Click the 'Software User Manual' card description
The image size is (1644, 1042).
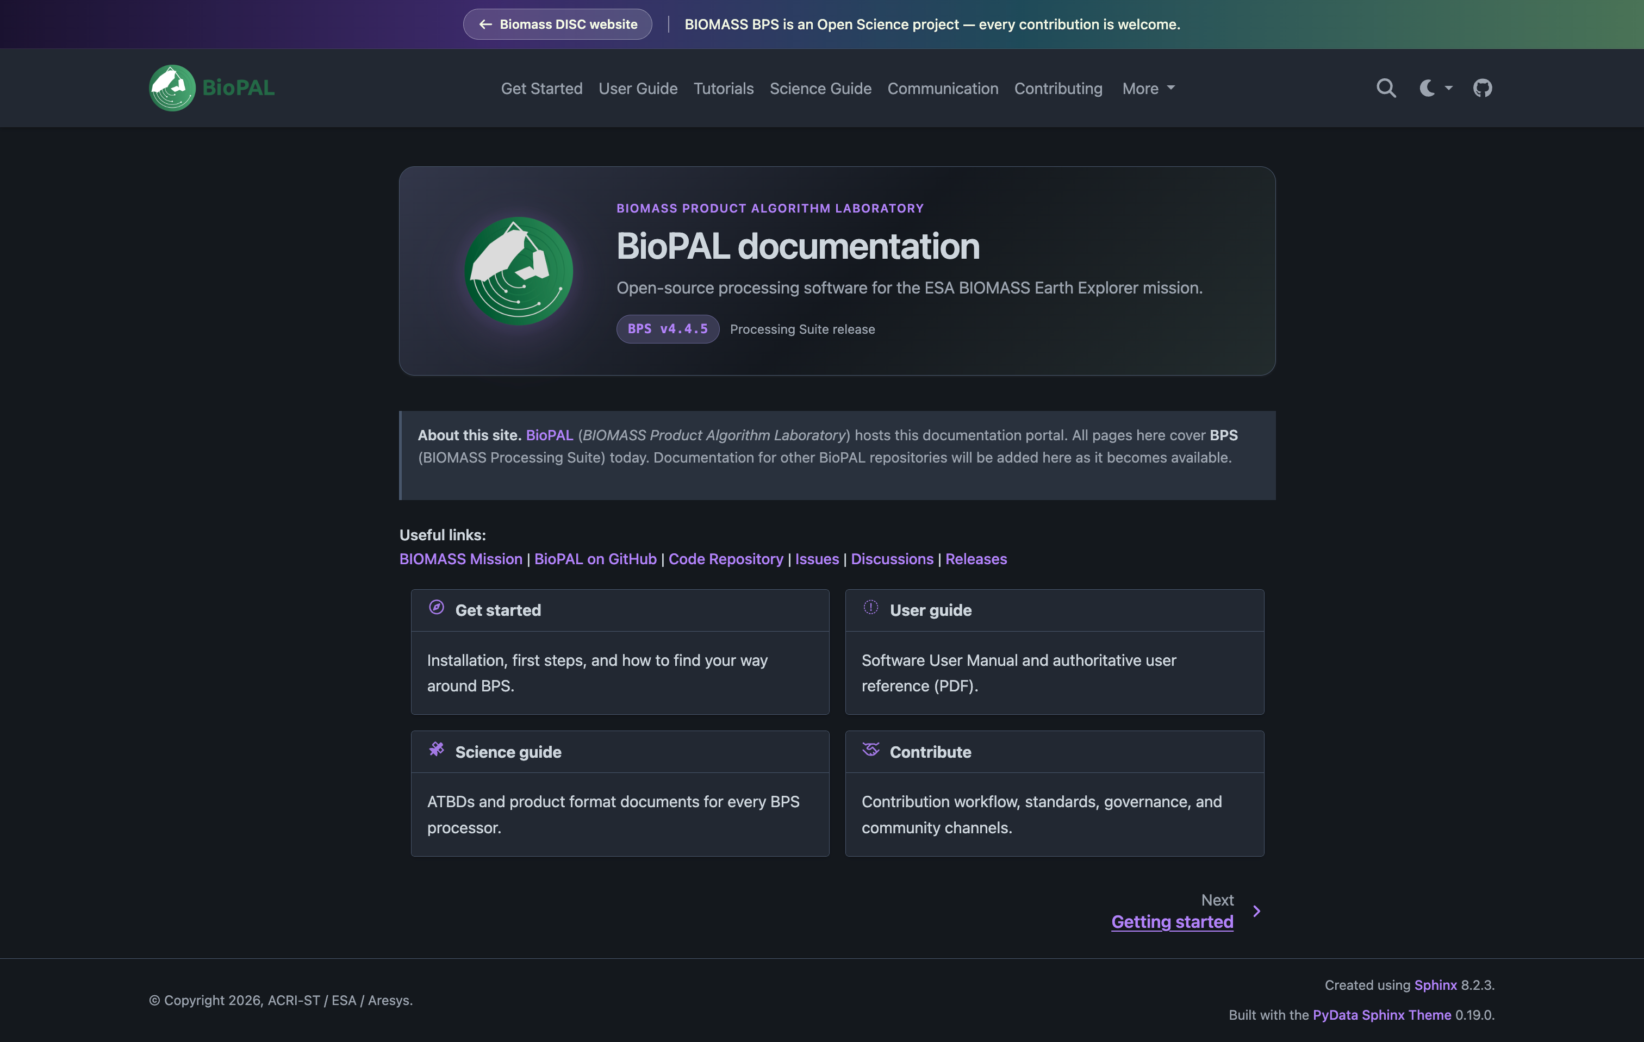(x=1019, y=673)
